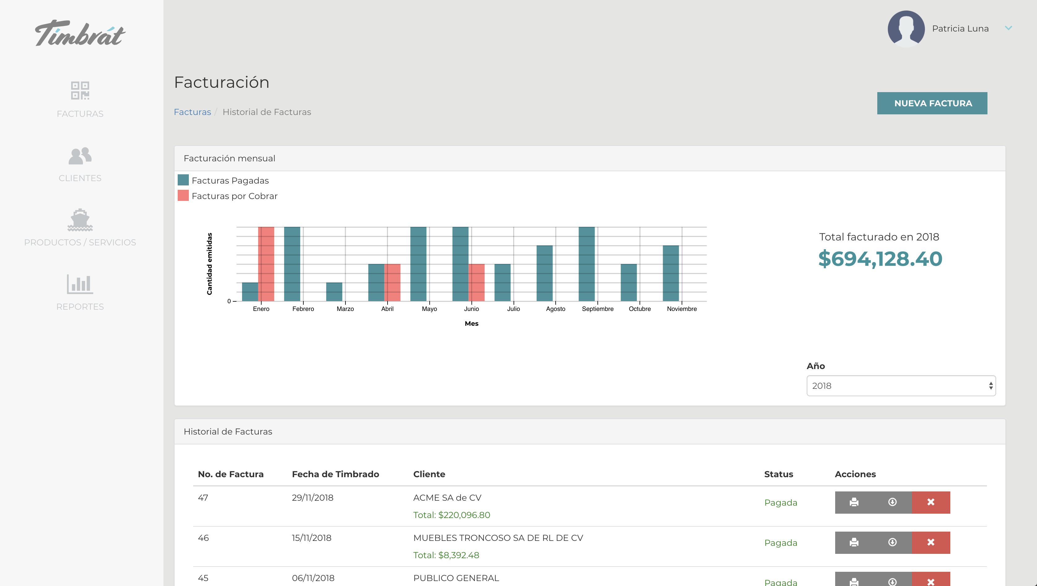Print invoice 47 using the printer icon

[854, 502]
